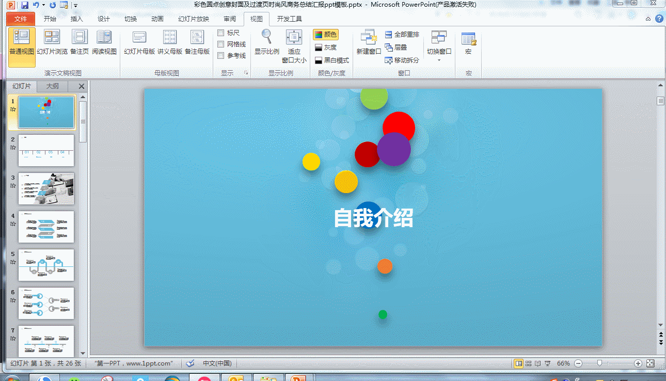Screen dimensions: 666x381
Task: Open the Macros (宏) button
Action: 468,42
